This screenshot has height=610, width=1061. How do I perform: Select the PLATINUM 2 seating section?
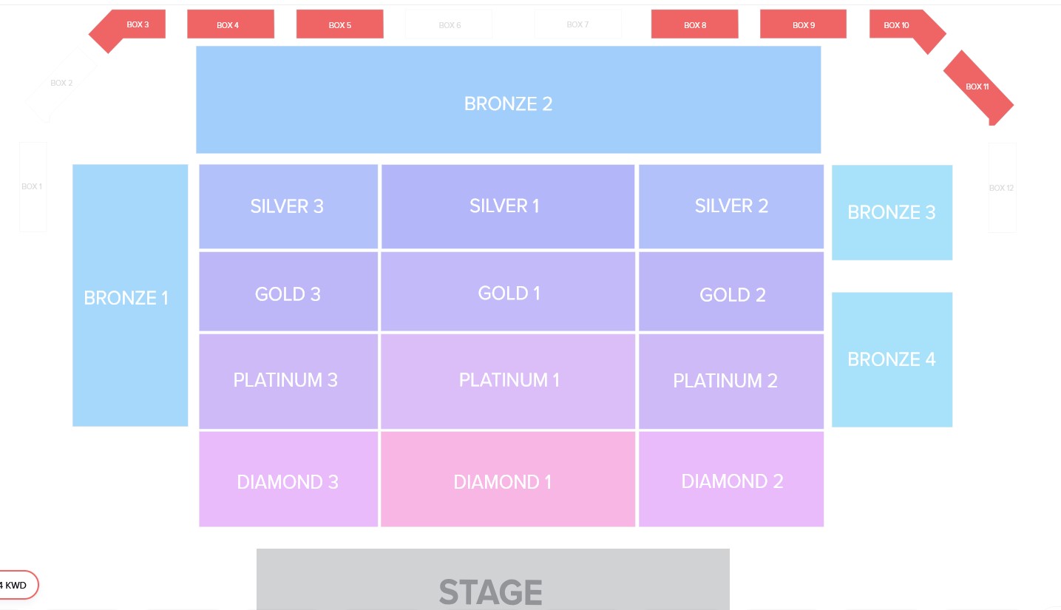731,380
